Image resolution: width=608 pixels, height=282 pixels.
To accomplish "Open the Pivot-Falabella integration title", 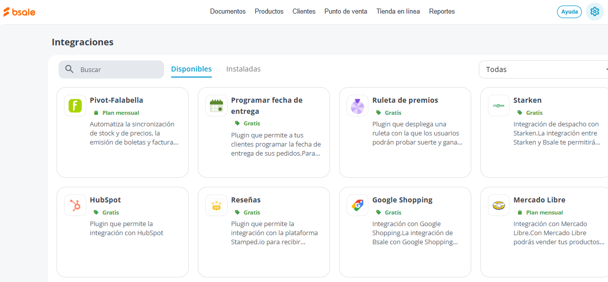I will 117,100.
